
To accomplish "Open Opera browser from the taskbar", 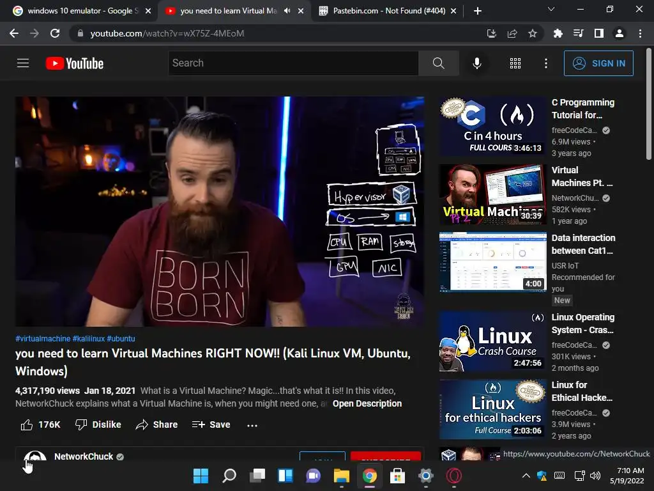I will click(x=454, y=476).
